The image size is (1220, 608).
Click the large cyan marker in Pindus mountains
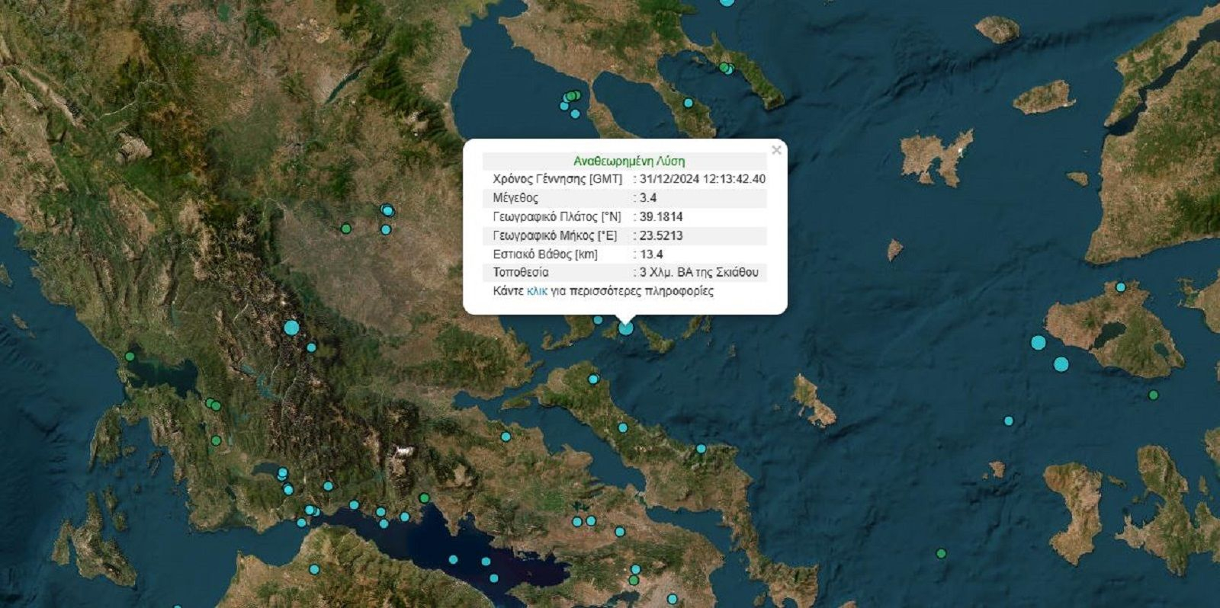(291, 328)
